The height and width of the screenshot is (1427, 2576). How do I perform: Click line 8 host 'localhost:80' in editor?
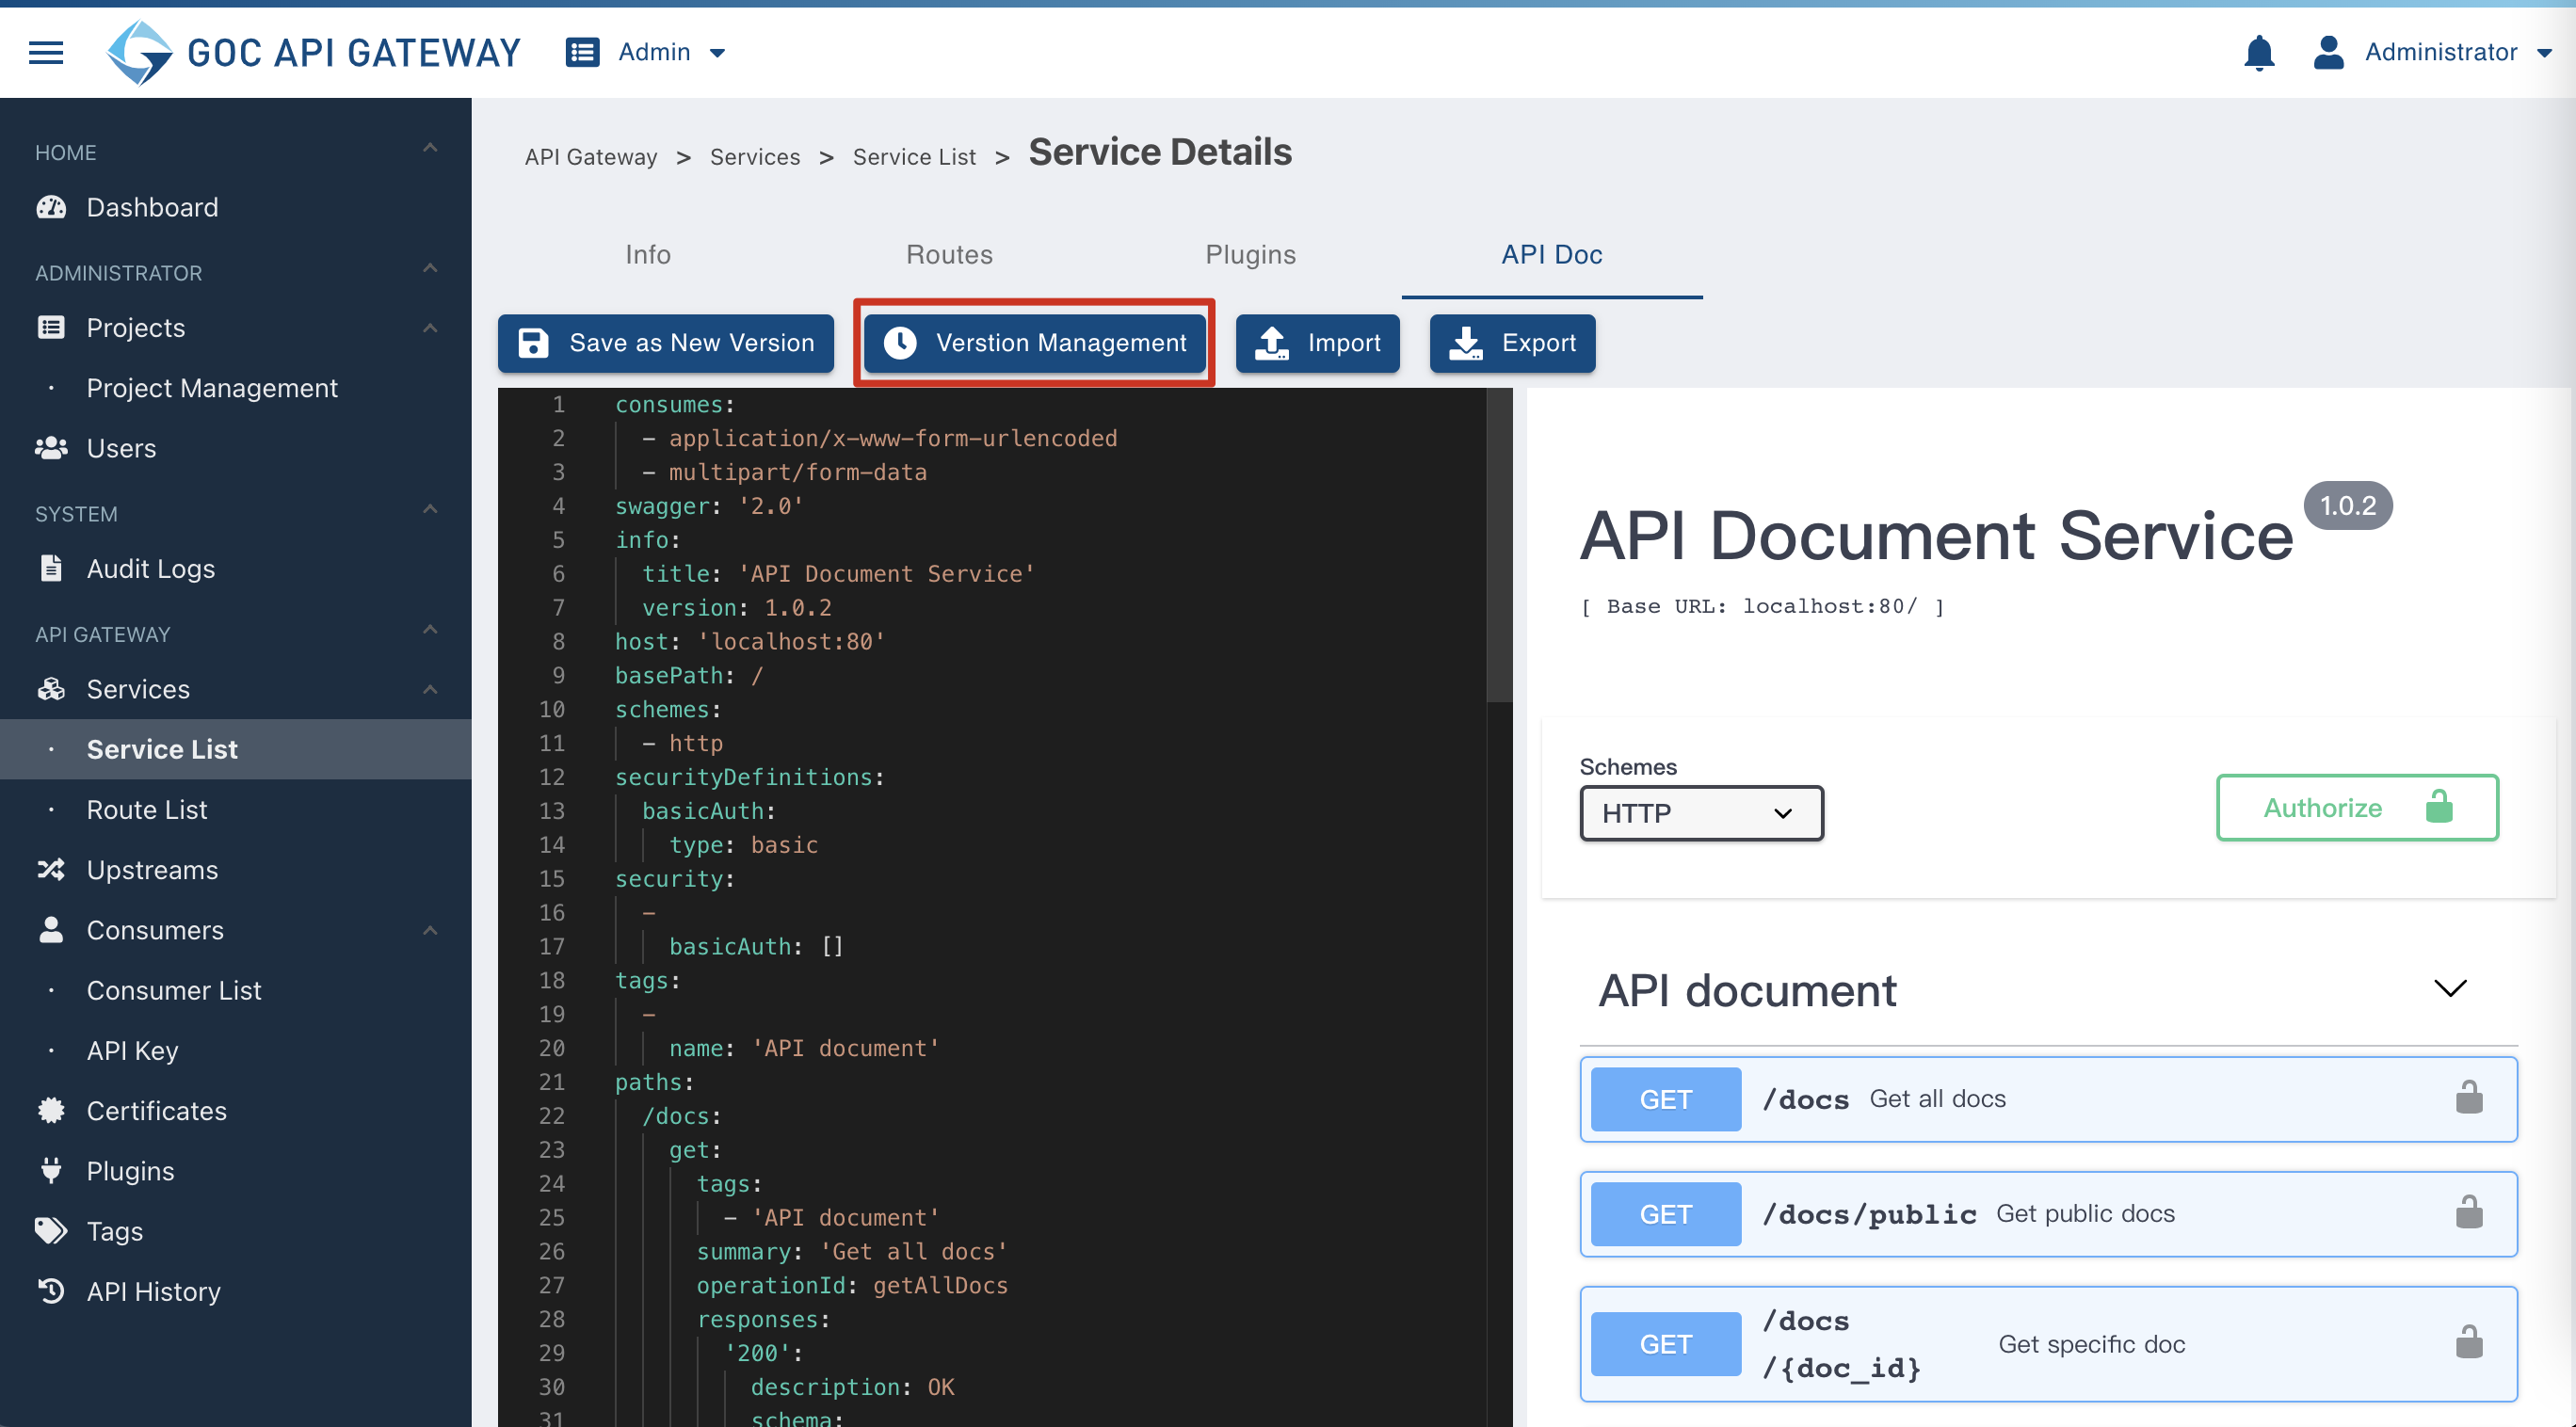coord(750,641)
